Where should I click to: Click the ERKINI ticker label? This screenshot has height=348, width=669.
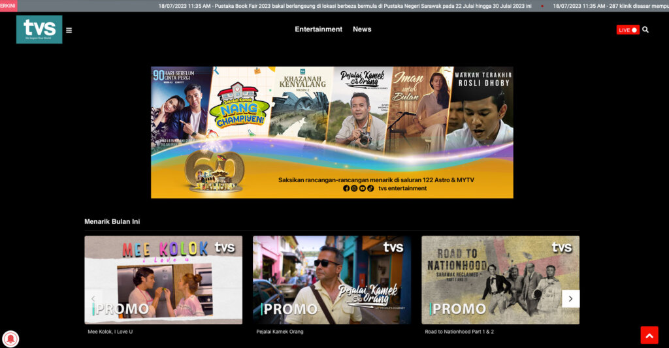8,6
